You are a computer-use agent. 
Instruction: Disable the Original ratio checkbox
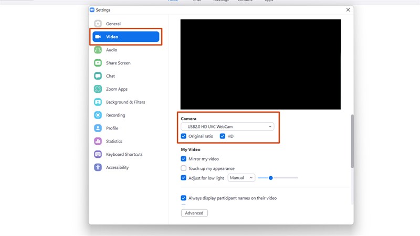pyautogui.click(x=184, y=136)
